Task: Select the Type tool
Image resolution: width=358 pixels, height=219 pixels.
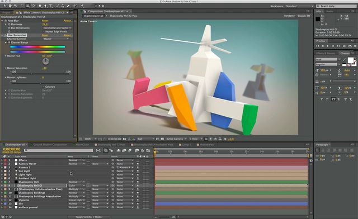Action: (x=51, y=6)
